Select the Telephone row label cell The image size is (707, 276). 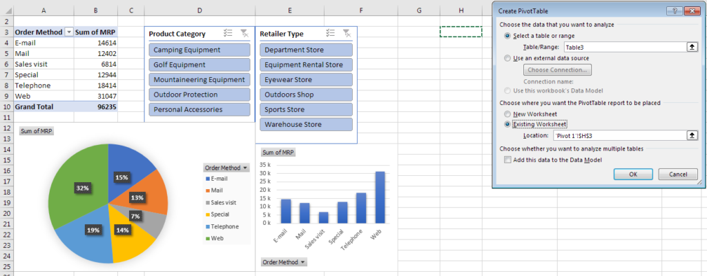tap(43, 86)
